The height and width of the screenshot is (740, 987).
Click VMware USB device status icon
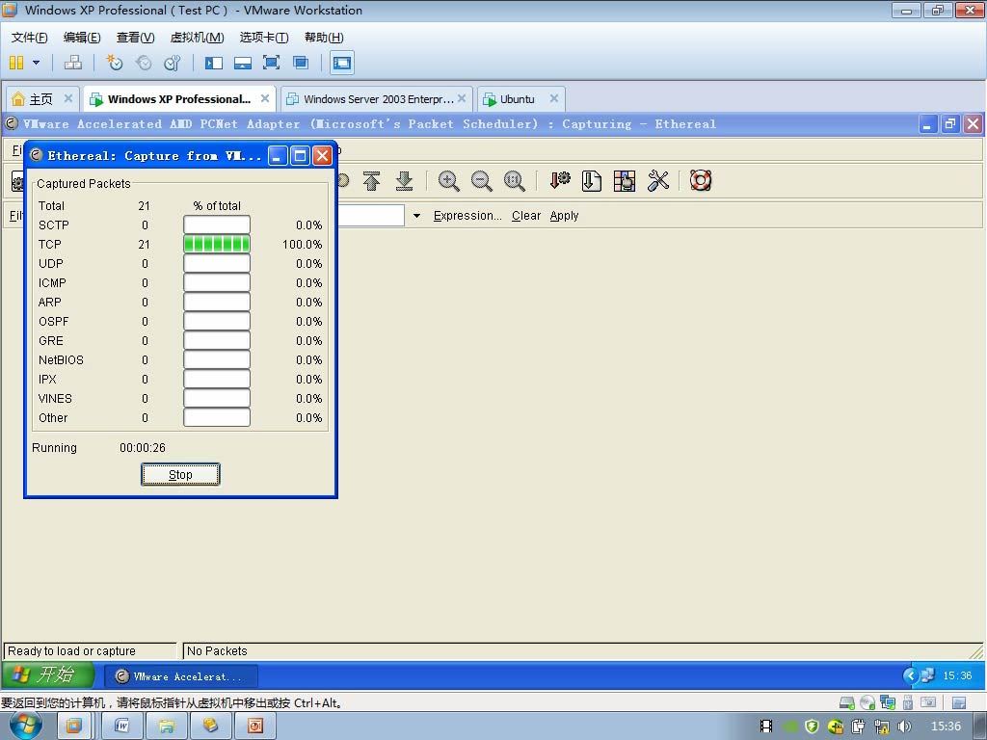[x=908, y=702]
